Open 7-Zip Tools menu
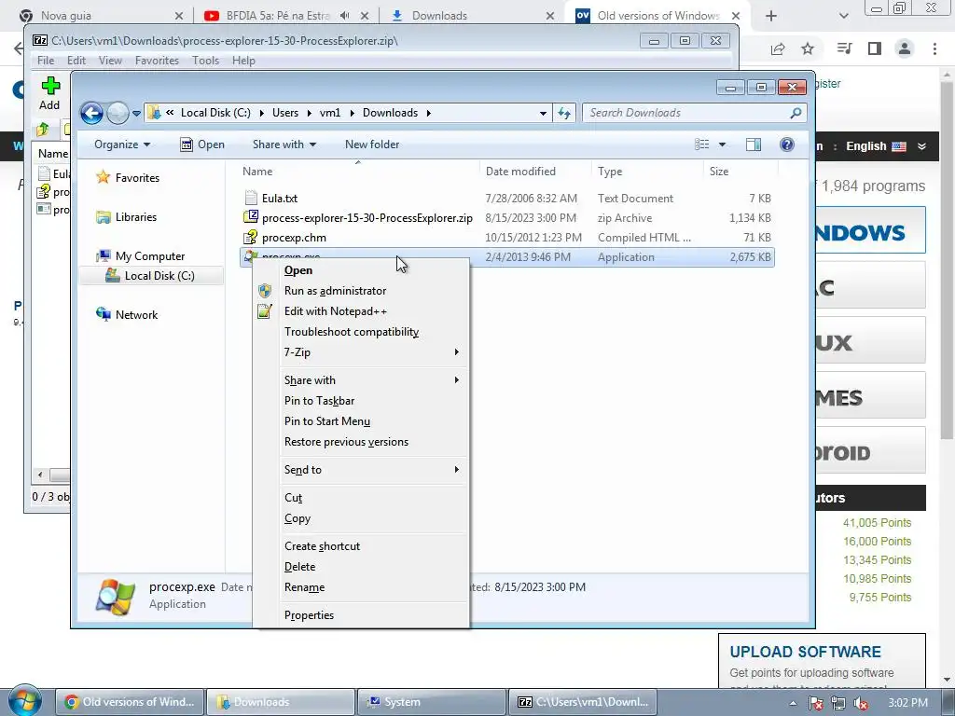 click(205, 61)
